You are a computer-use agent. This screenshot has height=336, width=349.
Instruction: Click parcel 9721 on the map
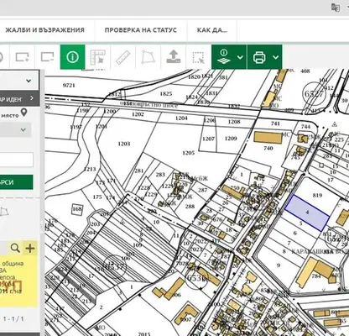pyautogui.click(x=69, y=85)
